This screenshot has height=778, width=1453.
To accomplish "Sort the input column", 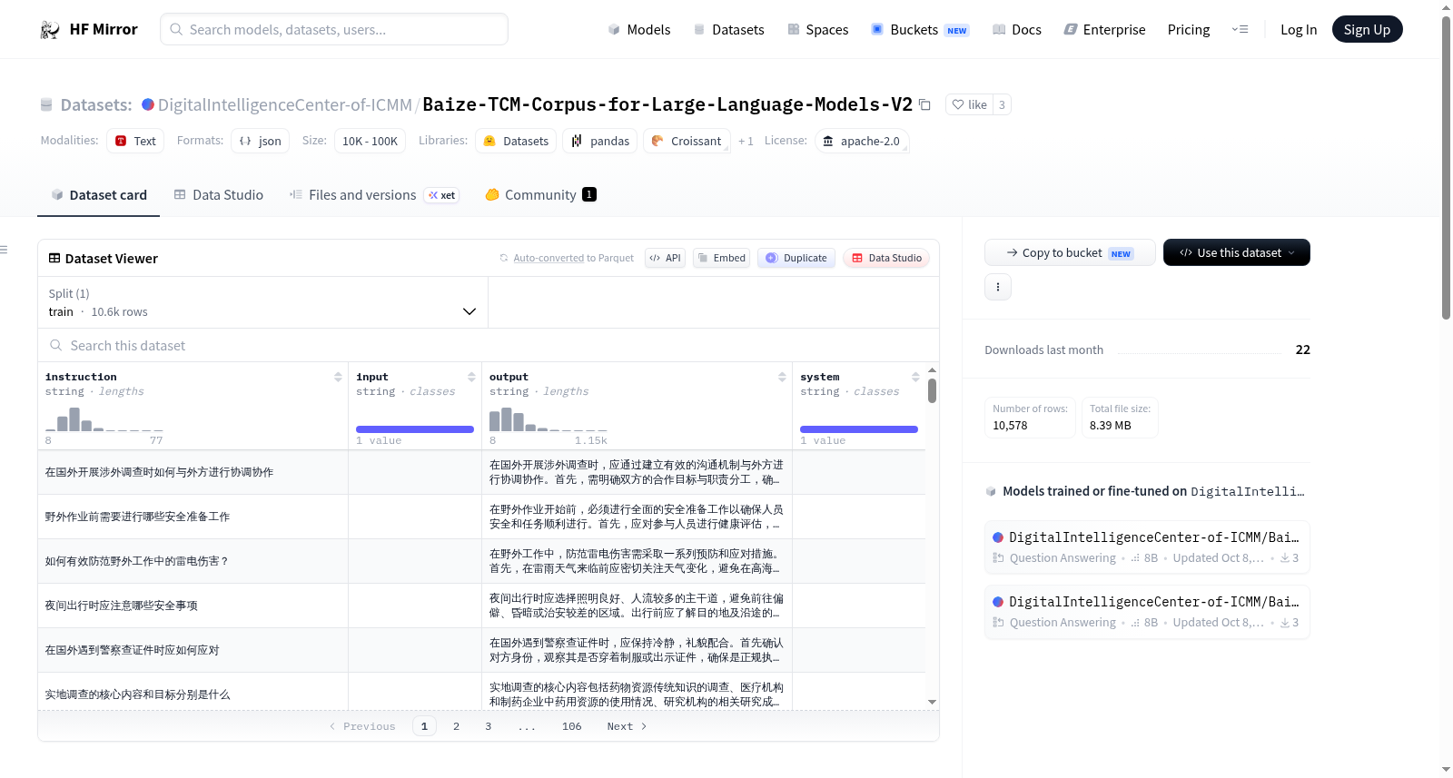I will (x=471, y=377).
